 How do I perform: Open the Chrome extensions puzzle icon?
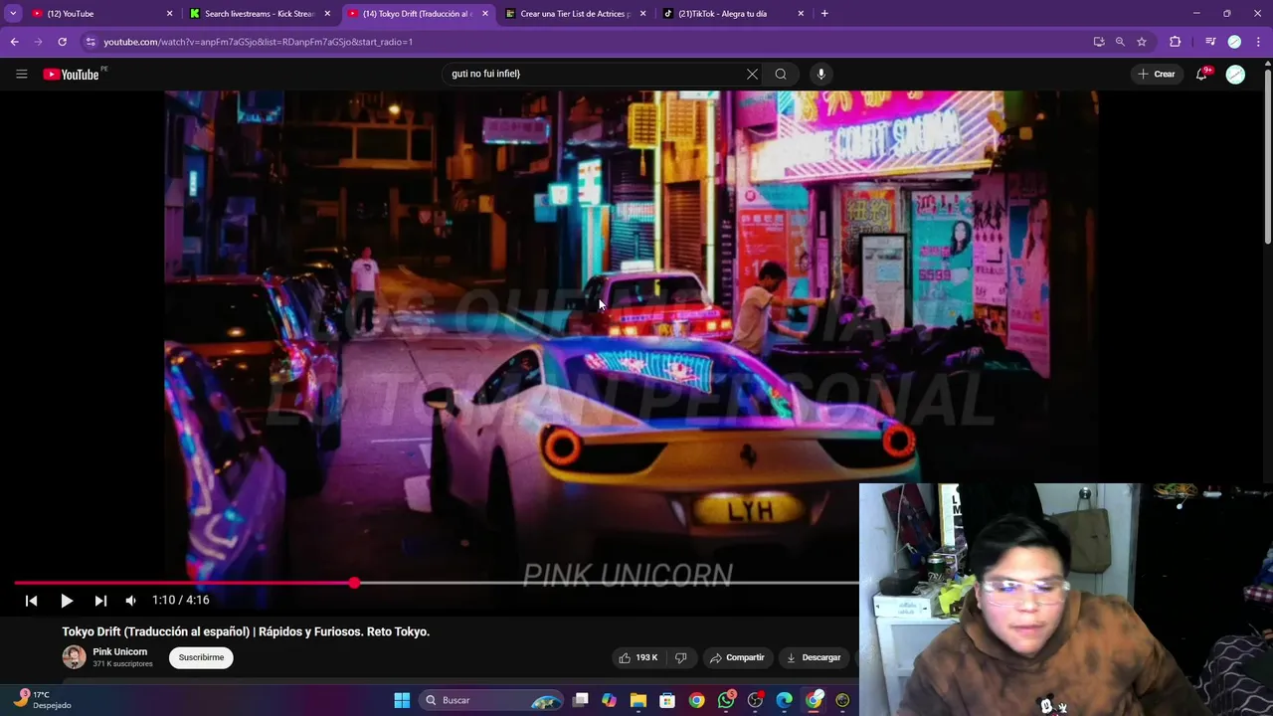tap(1175, 42)
